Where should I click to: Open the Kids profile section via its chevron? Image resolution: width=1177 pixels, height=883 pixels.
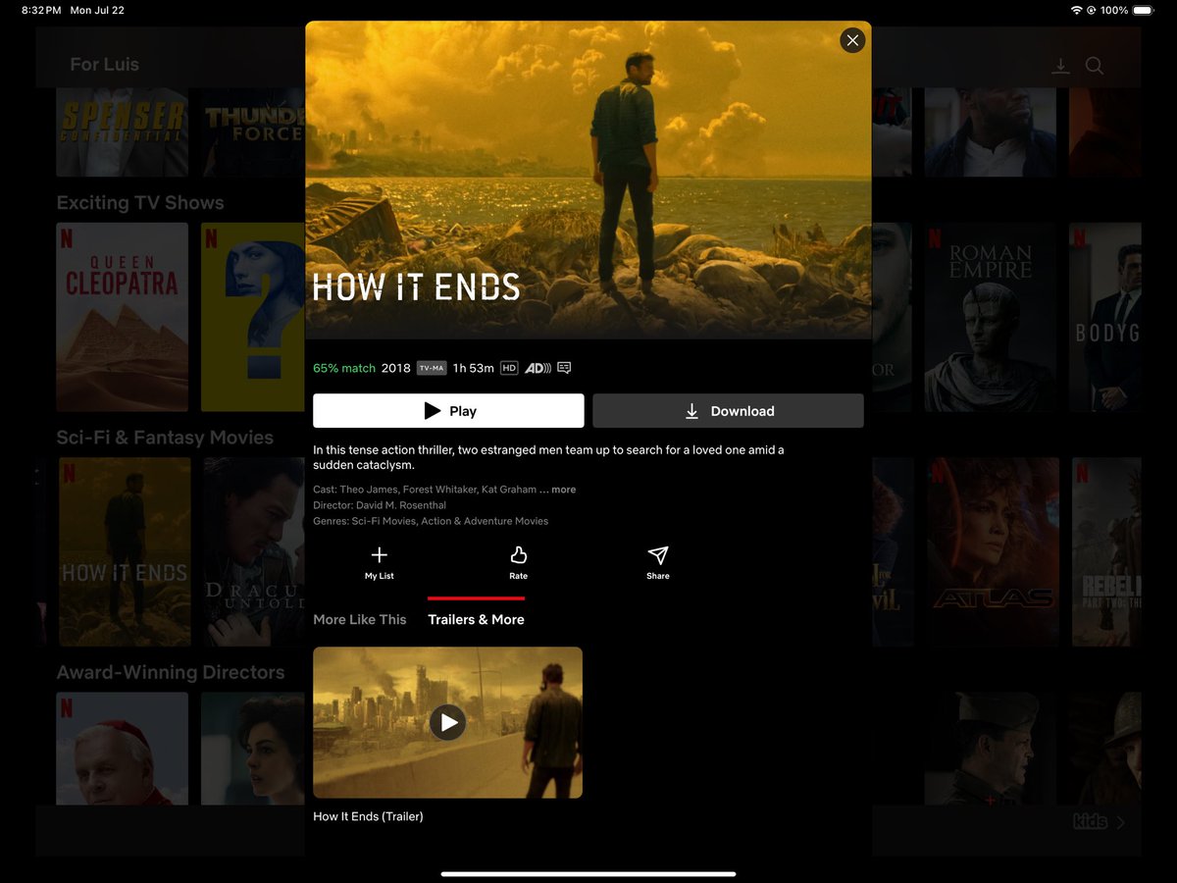1119,822
